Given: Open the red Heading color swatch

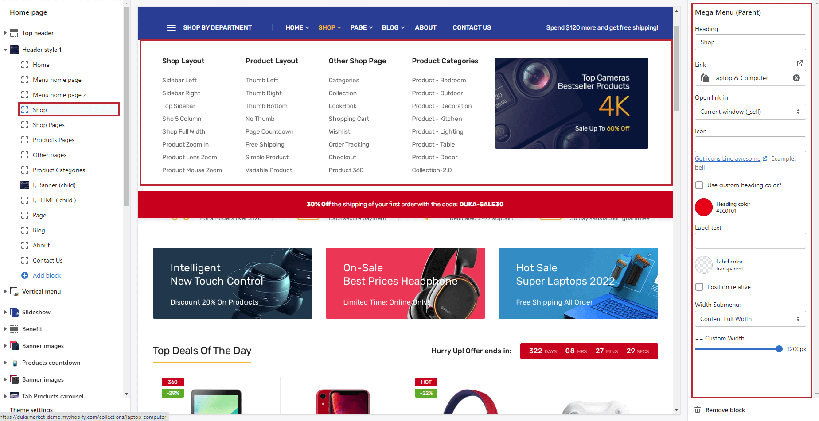Looking at the screenshot, I should tap(704, 207).
